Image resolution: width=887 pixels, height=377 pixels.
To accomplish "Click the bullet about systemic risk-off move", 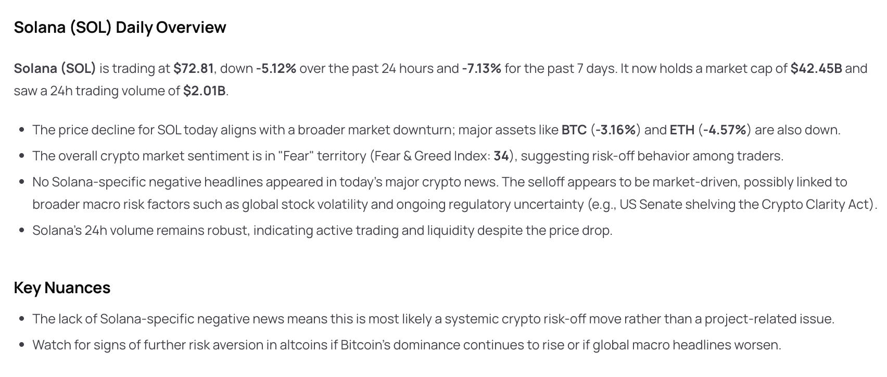I will [433, 319].
